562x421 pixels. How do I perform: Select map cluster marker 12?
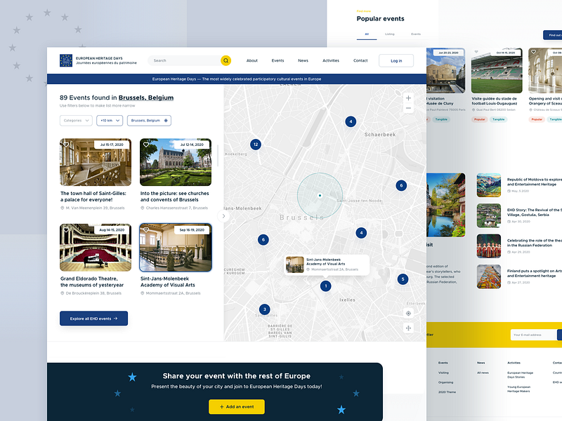pyautogui.click(x=256, y=145)
